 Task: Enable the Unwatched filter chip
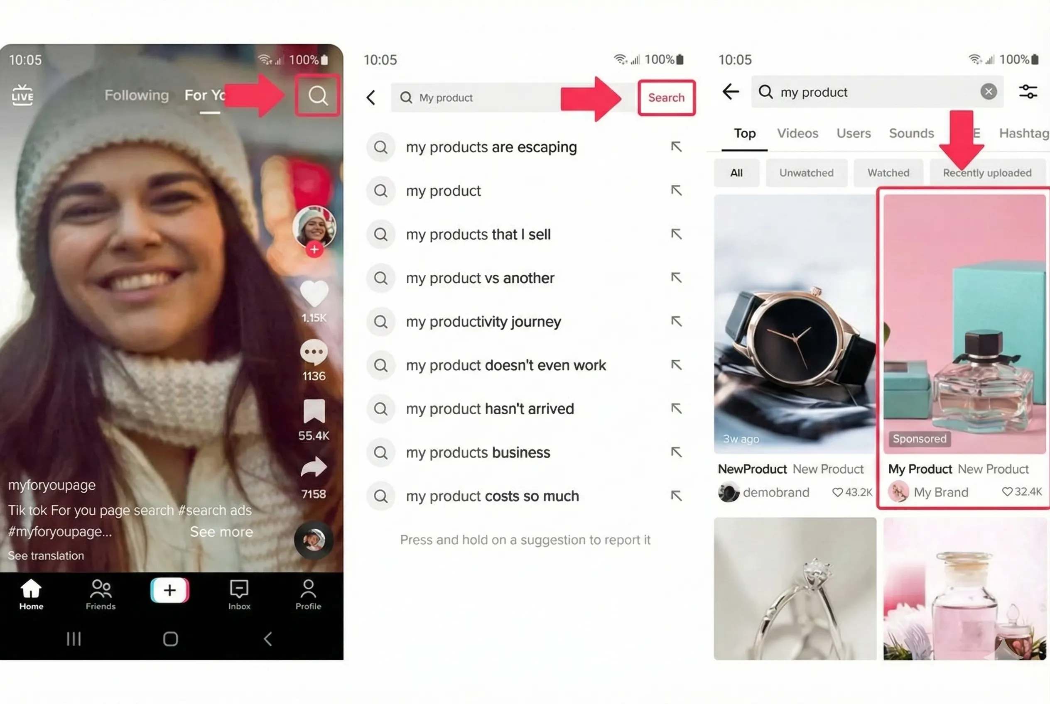point(807,172)
